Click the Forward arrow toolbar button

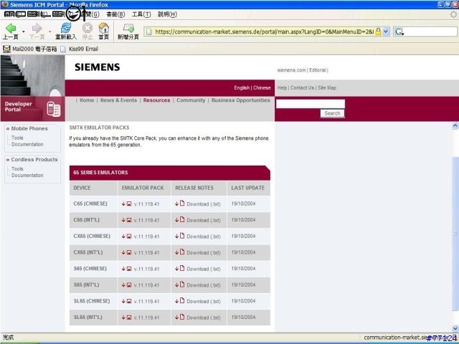coord(37,29)
